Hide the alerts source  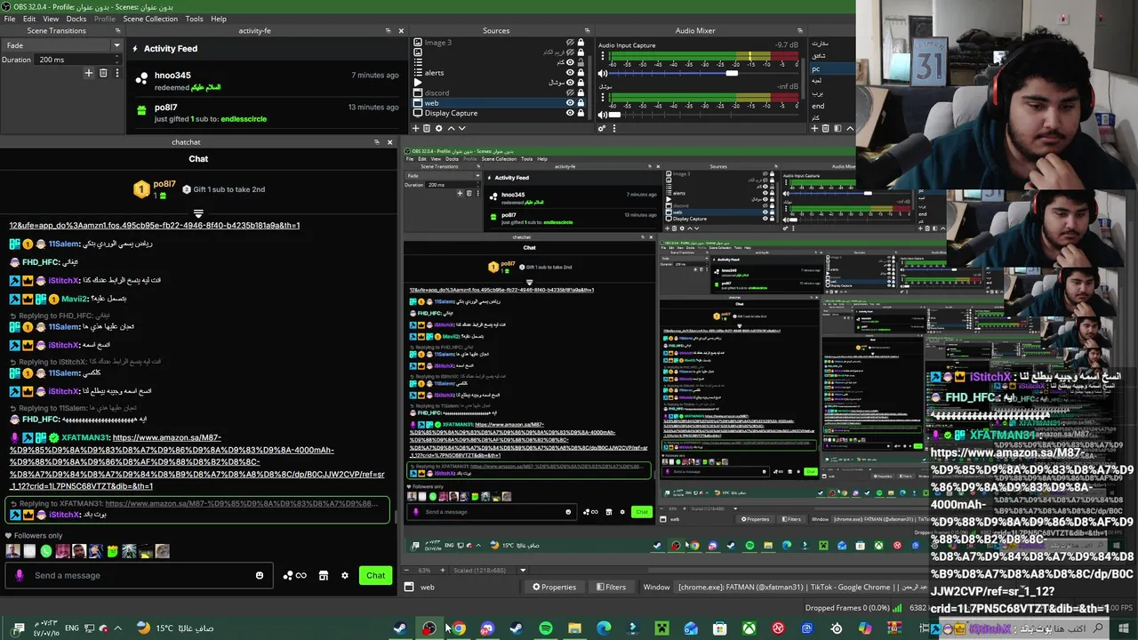(570, 72)
